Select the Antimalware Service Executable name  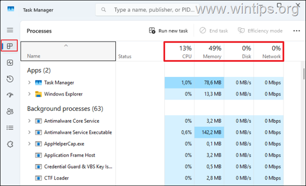click(78, 132)
